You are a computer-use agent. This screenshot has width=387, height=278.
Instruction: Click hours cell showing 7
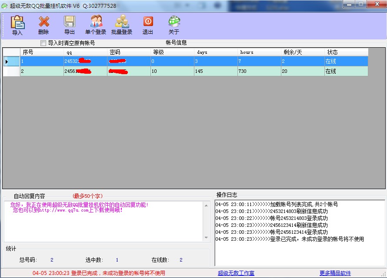(259, 61)
